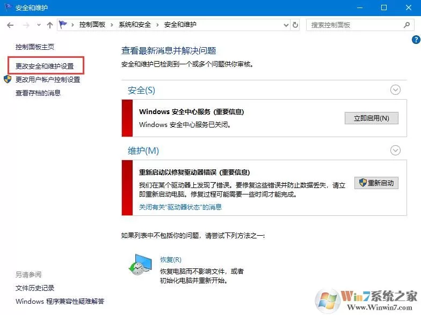This screenshot has height=315, width=421.
Task: Expand the 维护(M) section chevron
Action: pyautogui.click(x=395, y=150)
